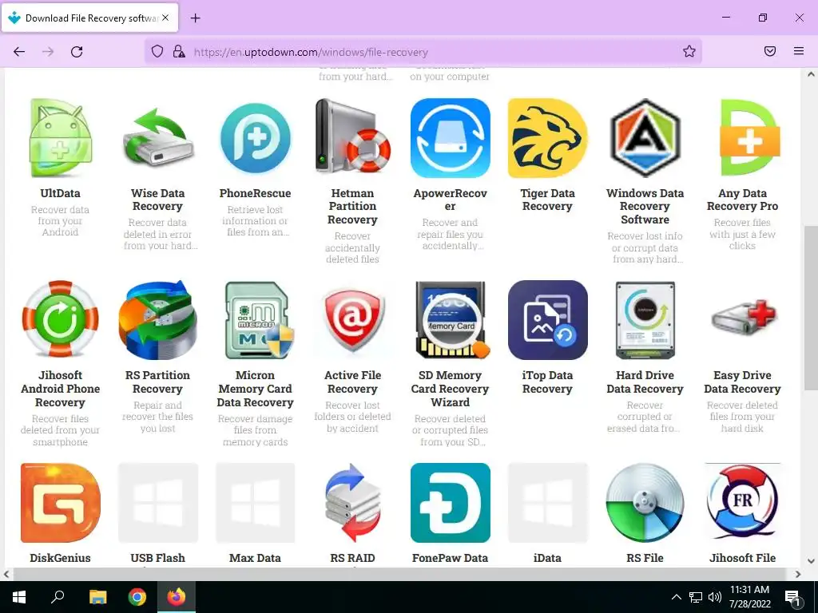The height and width of the screenshot is (613, 818).
Task: Open the UltData app icon
Action: 60,138
